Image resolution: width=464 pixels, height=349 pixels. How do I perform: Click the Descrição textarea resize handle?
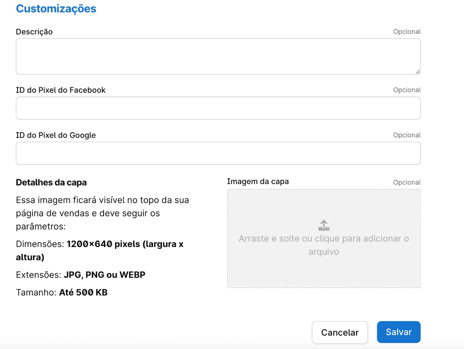click(x=417, y=71)
